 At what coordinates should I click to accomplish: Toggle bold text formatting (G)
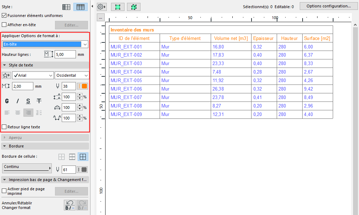[7, 101]
